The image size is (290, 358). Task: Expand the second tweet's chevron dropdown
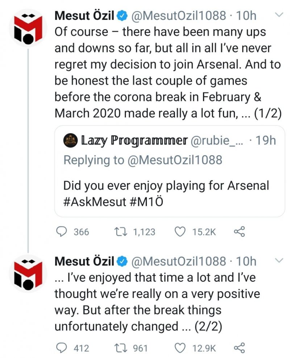click(279, 260)
